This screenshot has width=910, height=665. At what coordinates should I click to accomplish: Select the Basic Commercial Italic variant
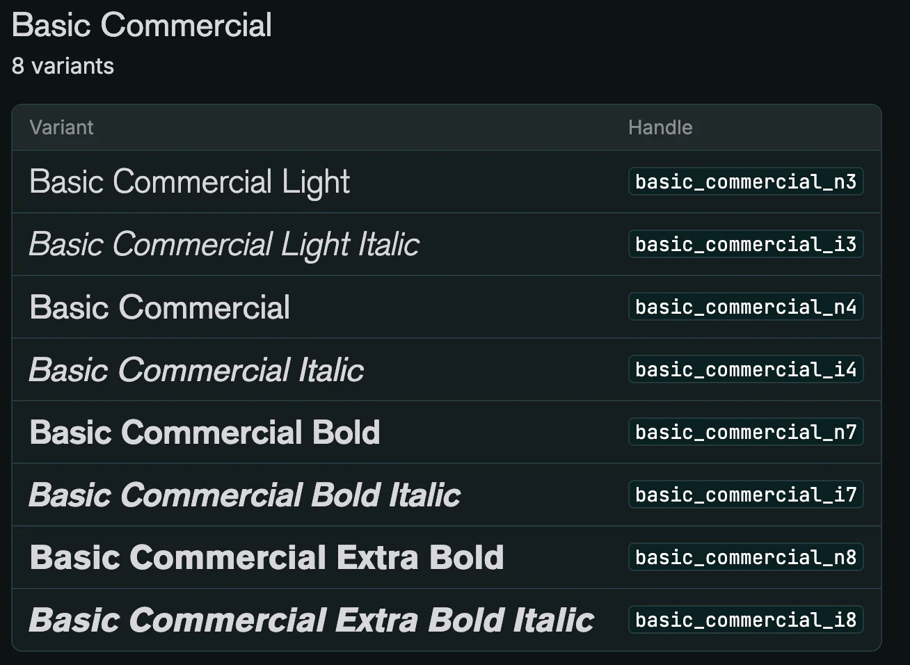[195, 369]
